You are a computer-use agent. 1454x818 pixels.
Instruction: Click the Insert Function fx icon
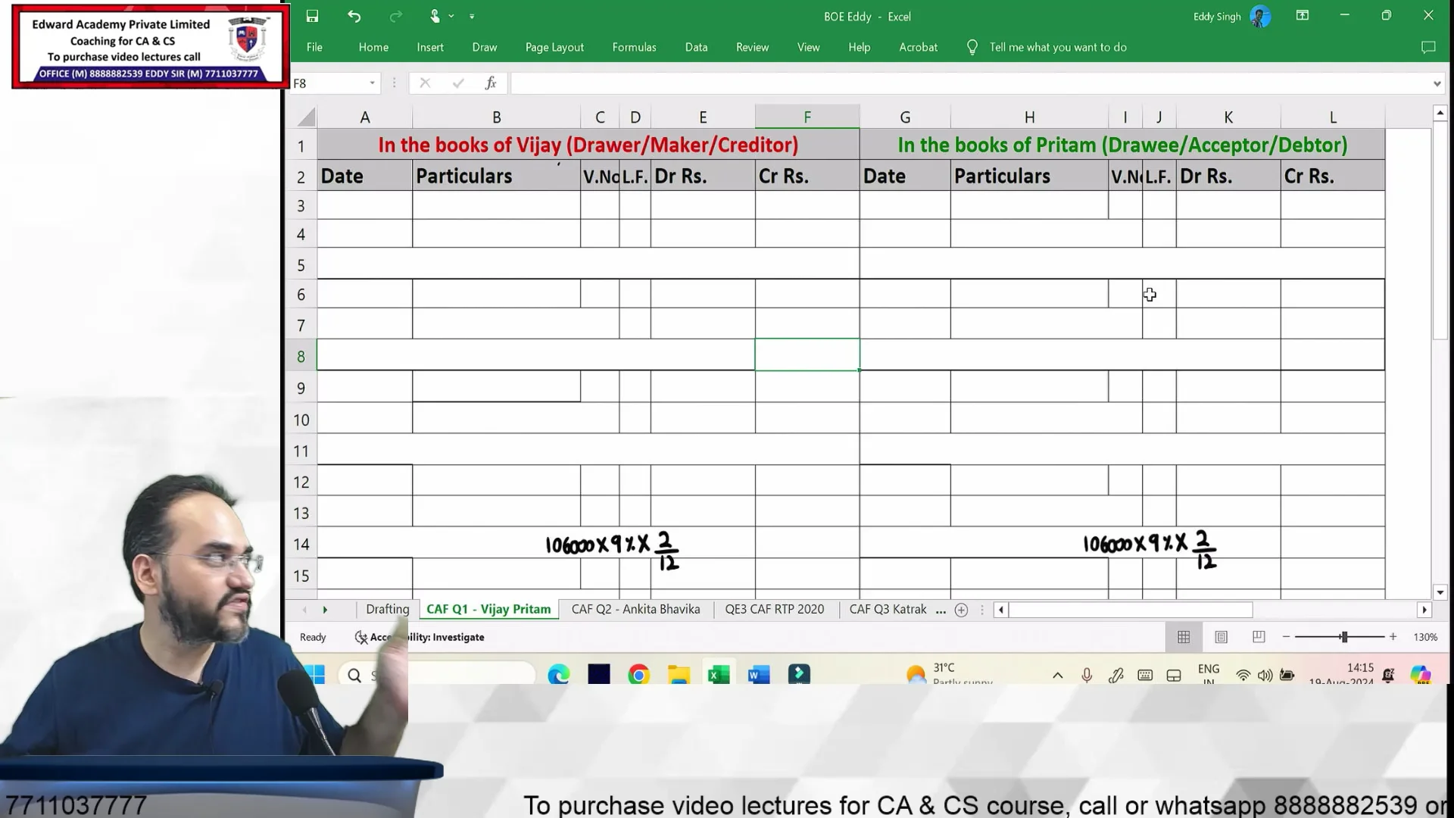(491, 83)
